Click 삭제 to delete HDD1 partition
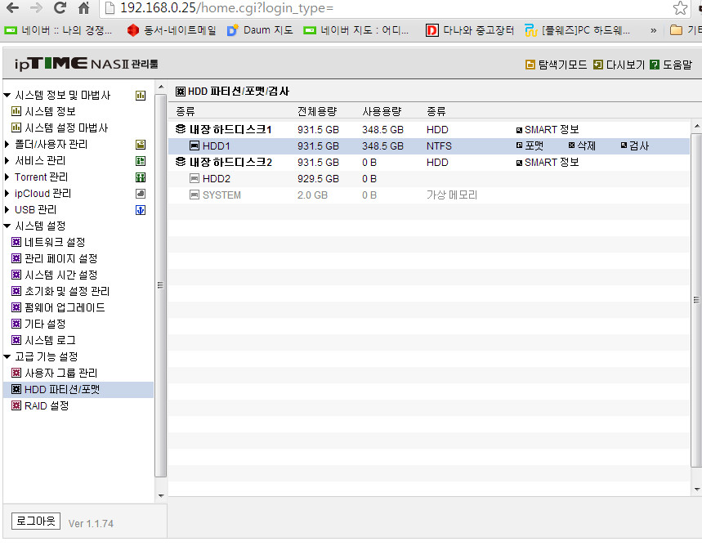The width and height of the screenshot is (702, 555). [582, 145]
